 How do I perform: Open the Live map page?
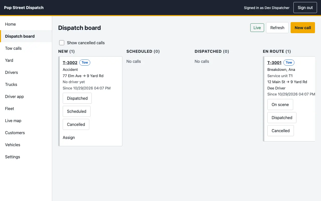pos(26,121)
